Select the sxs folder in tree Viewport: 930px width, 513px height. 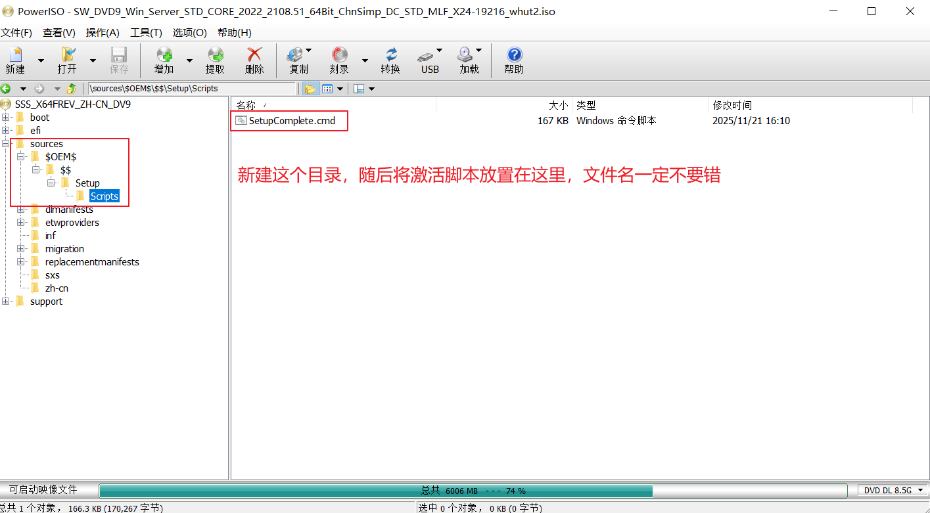pos(53,275)
